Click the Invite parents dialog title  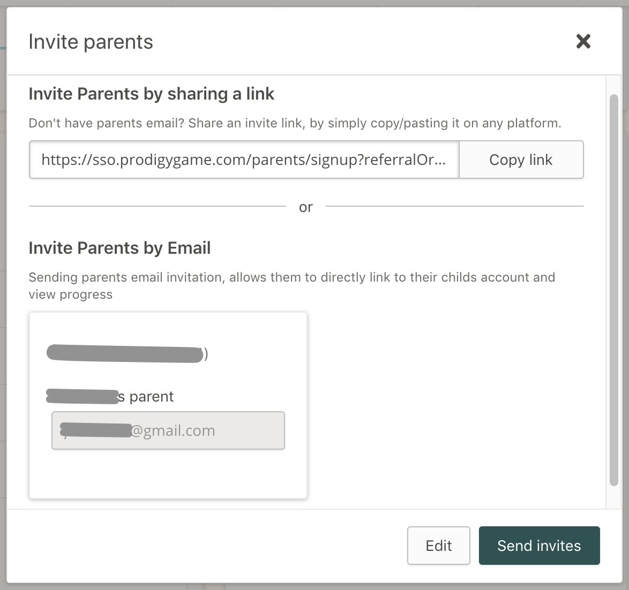[x=91, y=41]
